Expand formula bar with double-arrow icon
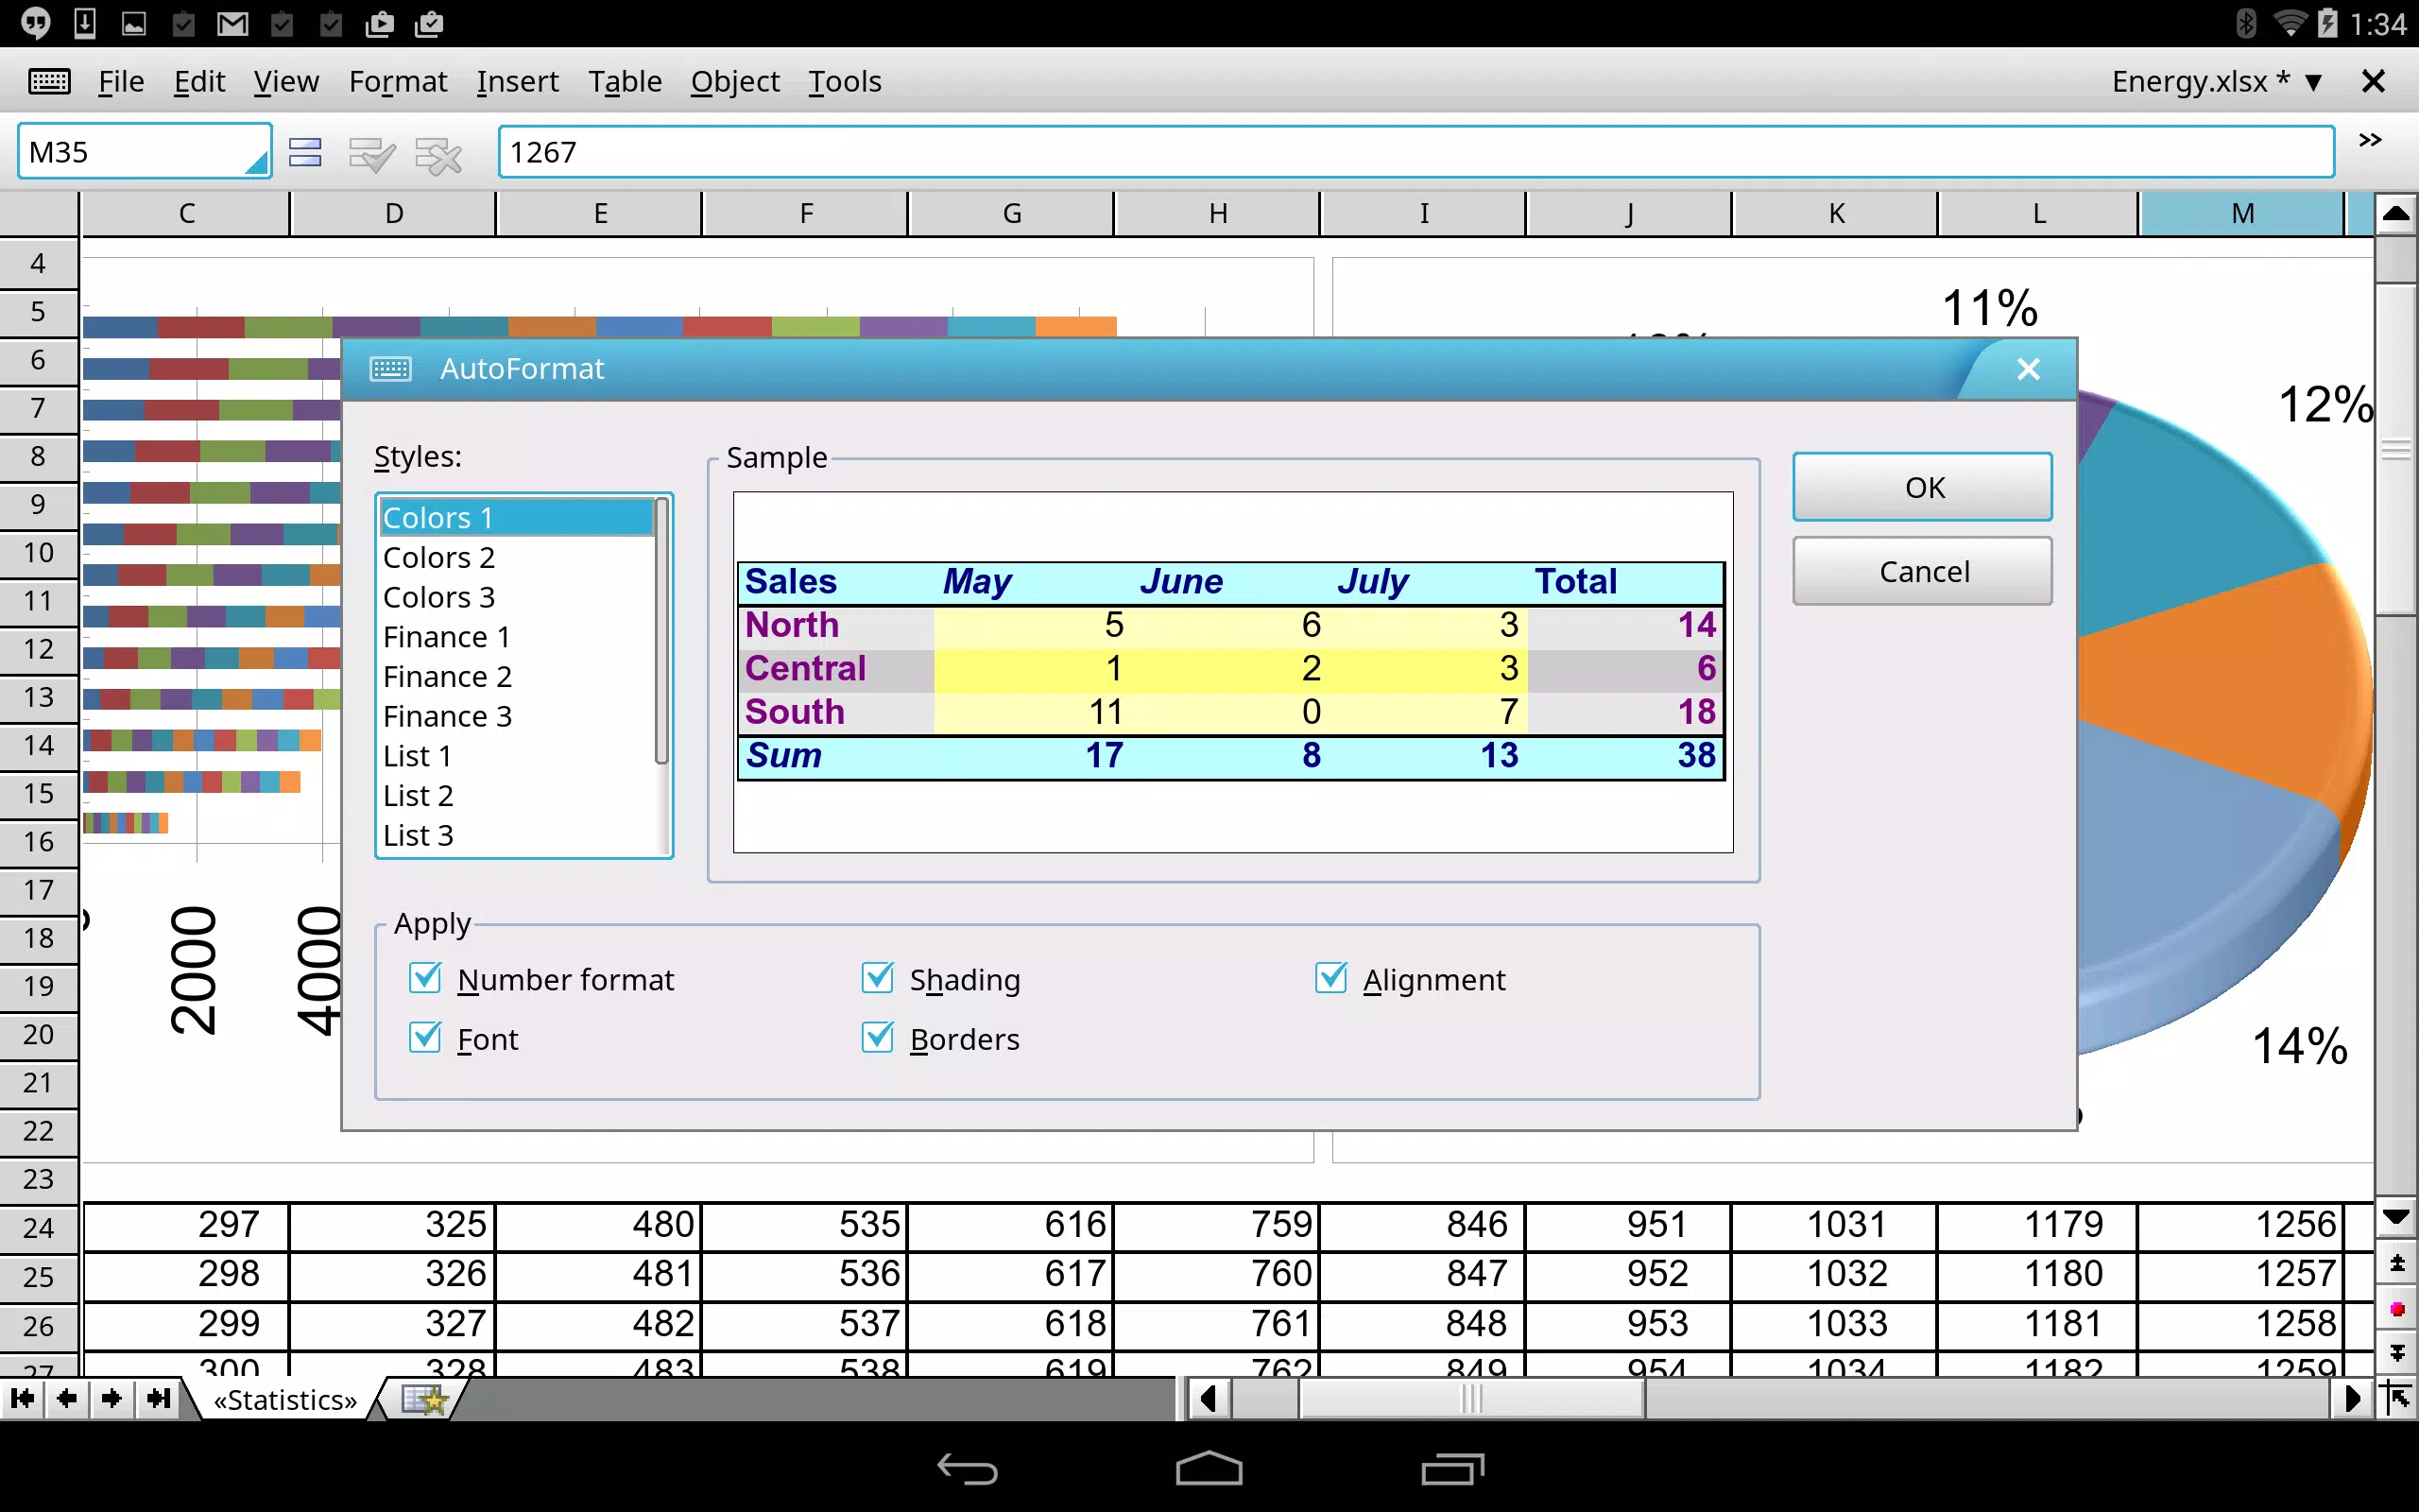Screen dimensions: 2419x1512 pos(2370,140)
